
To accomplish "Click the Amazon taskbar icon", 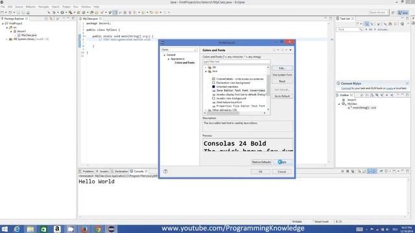I will (57, 228).
